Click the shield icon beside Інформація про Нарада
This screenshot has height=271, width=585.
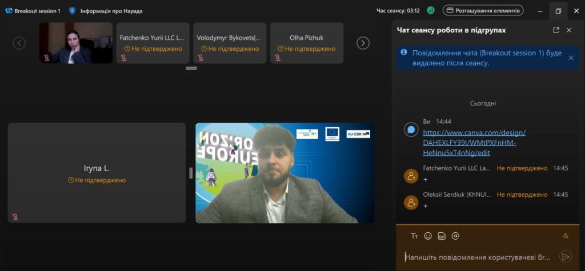(x=72, y=11)
